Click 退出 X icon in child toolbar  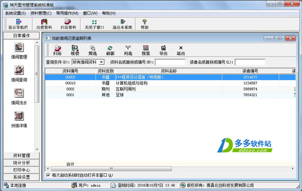click(x=181, y=48)
